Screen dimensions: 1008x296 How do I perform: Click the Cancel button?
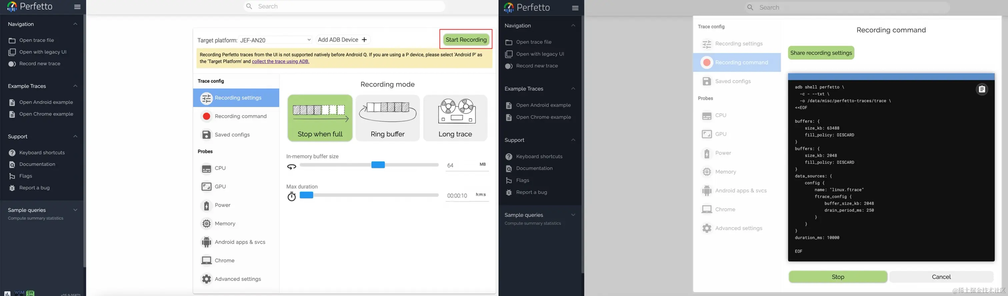[x=941, y=277]
